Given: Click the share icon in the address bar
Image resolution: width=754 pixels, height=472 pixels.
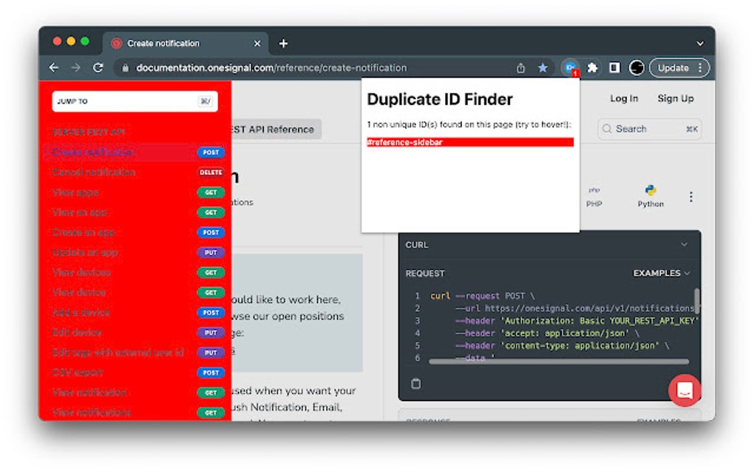Looking at the screenshot, I should tap(521, 68).
